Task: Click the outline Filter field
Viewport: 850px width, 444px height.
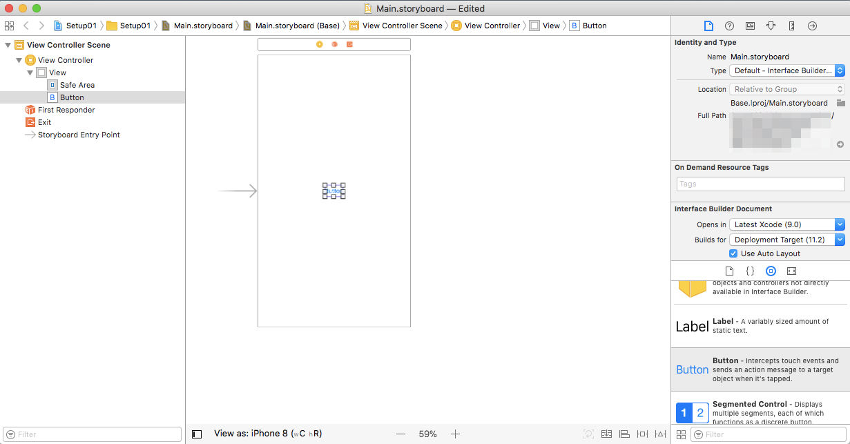Action: coord(93,434)
